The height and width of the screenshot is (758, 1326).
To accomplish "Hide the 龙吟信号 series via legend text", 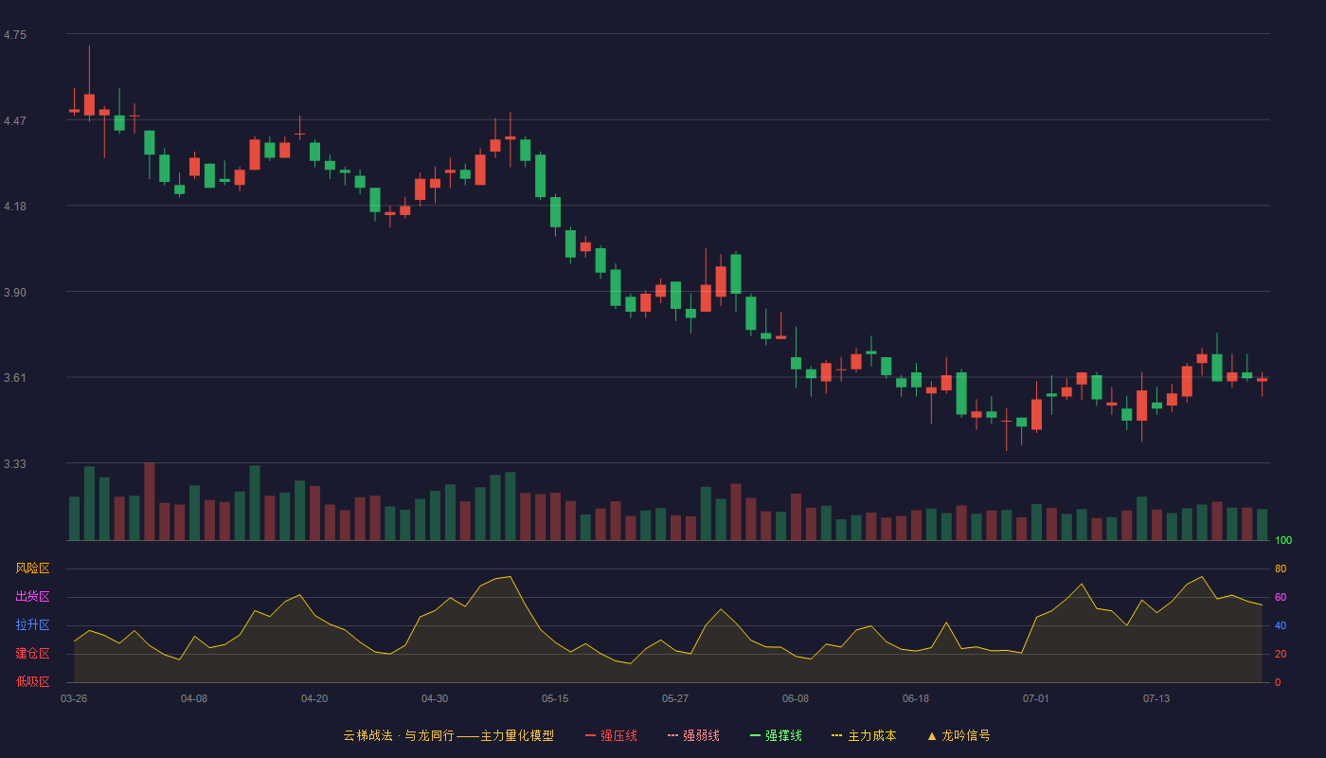I will click(966, 735).
